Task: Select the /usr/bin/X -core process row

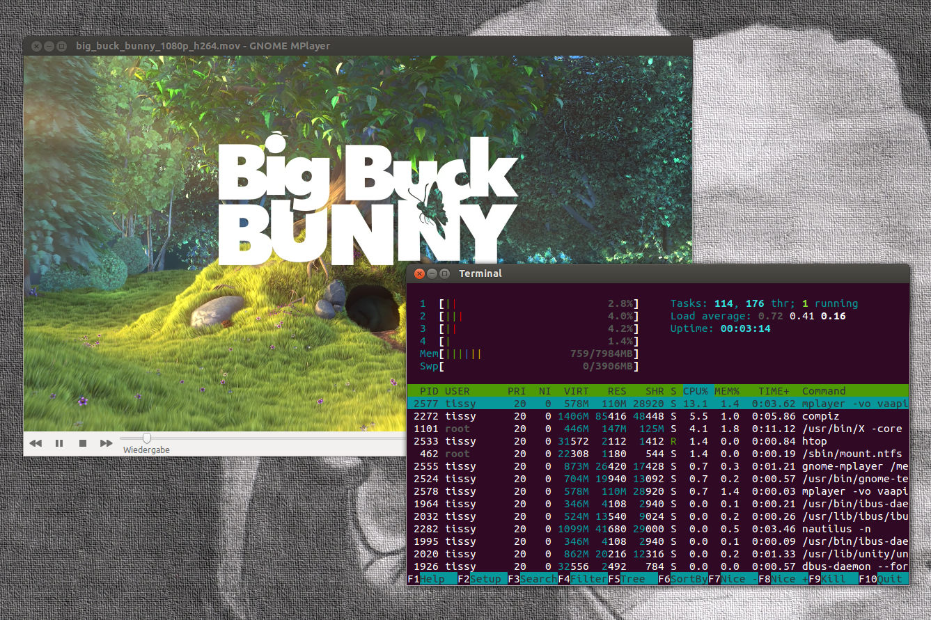Action: click(x=658, y=429)
